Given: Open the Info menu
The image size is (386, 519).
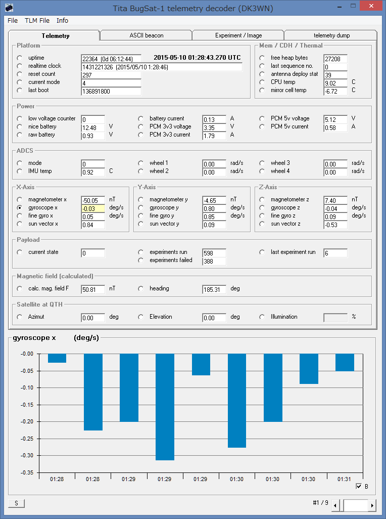Looking at the screenshot, I should tap(62, 21).
